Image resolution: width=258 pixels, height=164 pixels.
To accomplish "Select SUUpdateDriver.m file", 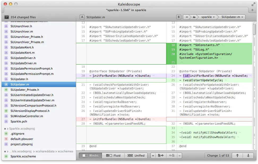I will tap(39, 63).
